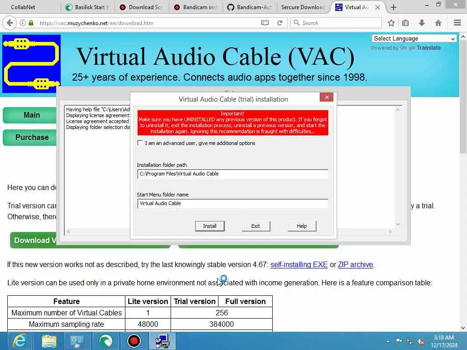Click the Start Menu folder name field
Image resolution: width=467 pixels, height=350 pixels.
tap(233, 204)
